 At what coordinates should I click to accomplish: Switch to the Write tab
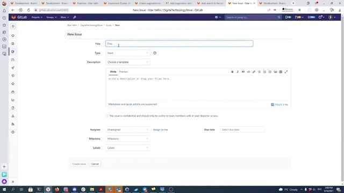(113, 72)
